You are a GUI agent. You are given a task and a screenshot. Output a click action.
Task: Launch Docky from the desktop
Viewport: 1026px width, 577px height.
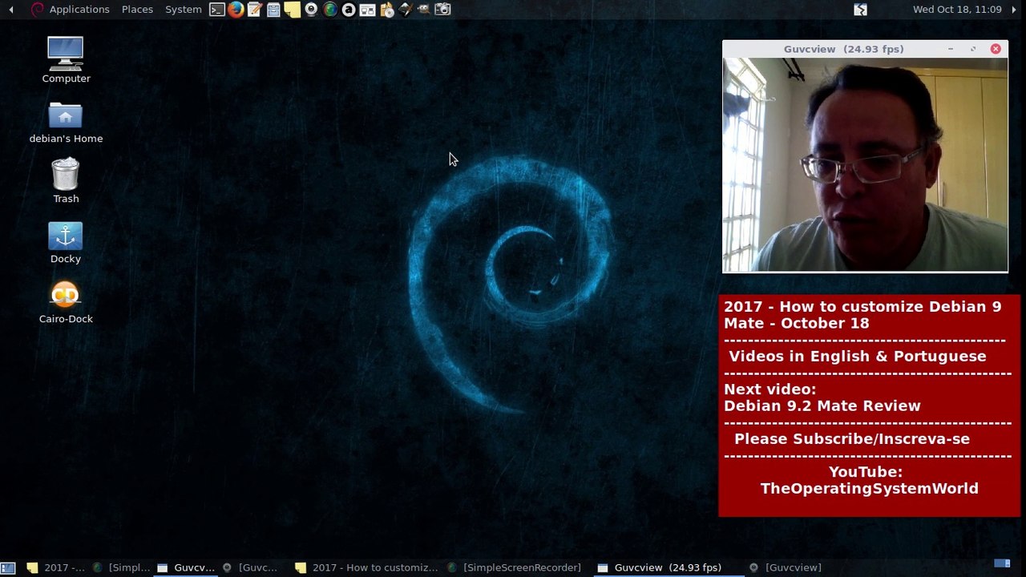tap(66, 243)
